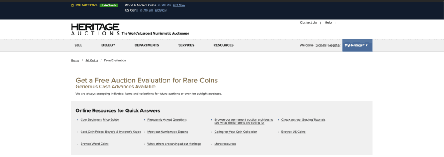444x157 pixels.
Task: Open the SELL menu
Action: [x=78, y=45]
